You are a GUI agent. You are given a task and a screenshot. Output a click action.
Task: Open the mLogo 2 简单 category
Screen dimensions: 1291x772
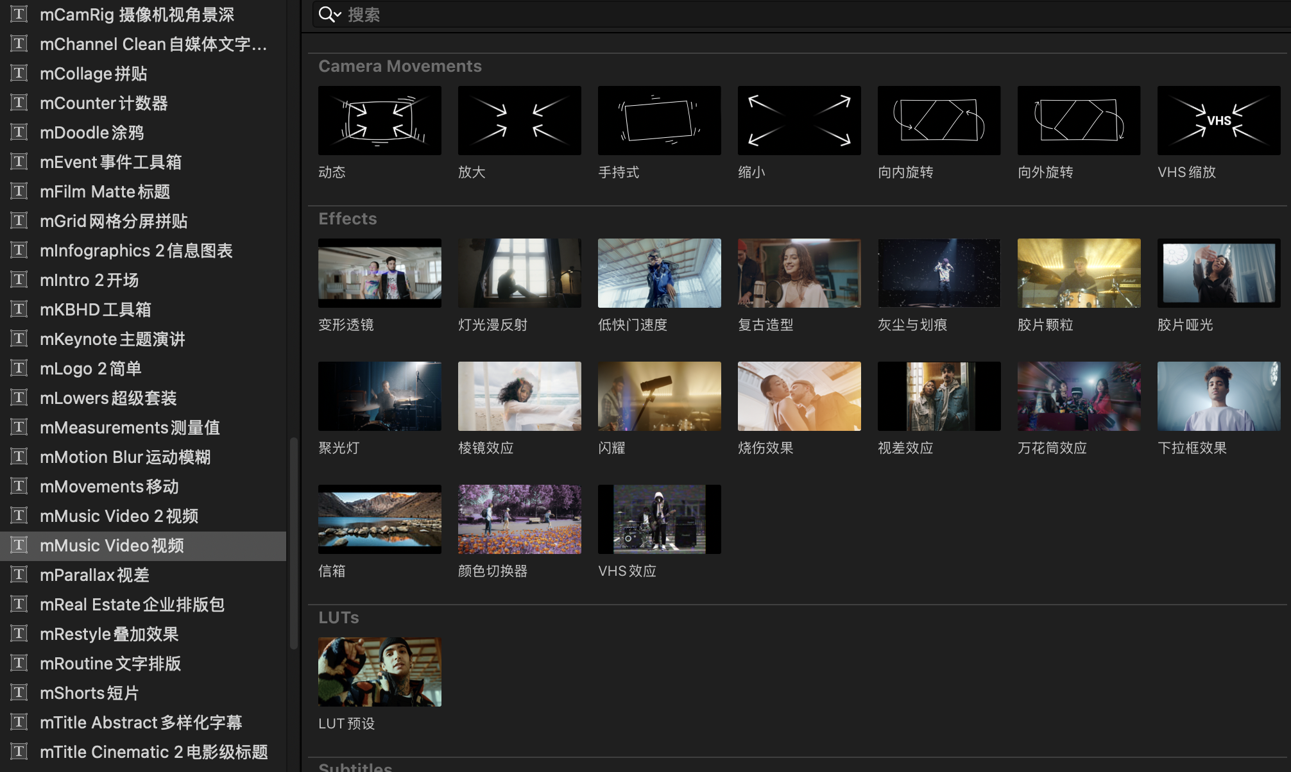(143, 368)
